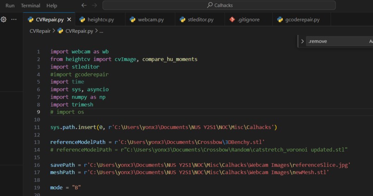Viewport: 373px width, 196px height.
Task: Switch to the CVRepair.py tab
Action: (x=49, y=19)
